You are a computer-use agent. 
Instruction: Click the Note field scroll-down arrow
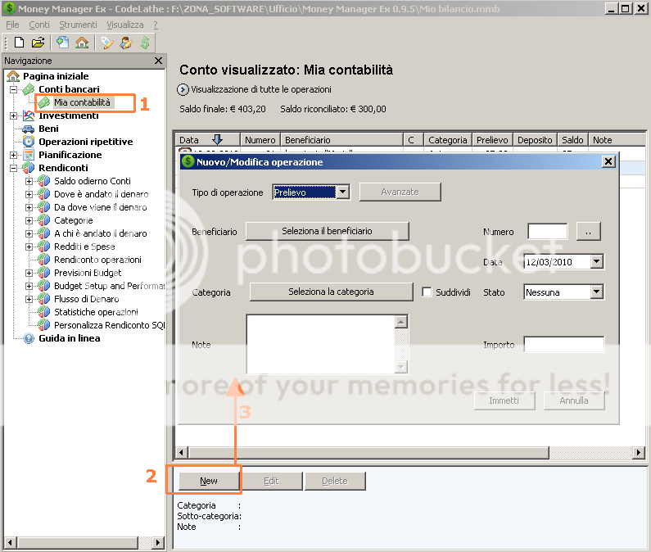coord(400,366)
